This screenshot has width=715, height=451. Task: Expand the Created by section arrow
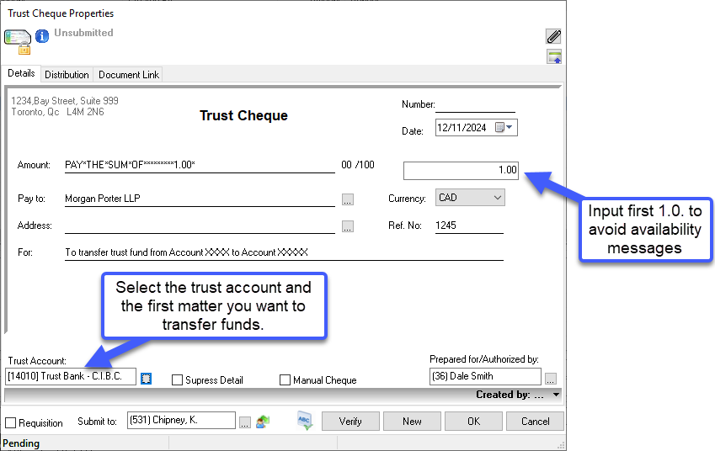[x=556, y=395]
